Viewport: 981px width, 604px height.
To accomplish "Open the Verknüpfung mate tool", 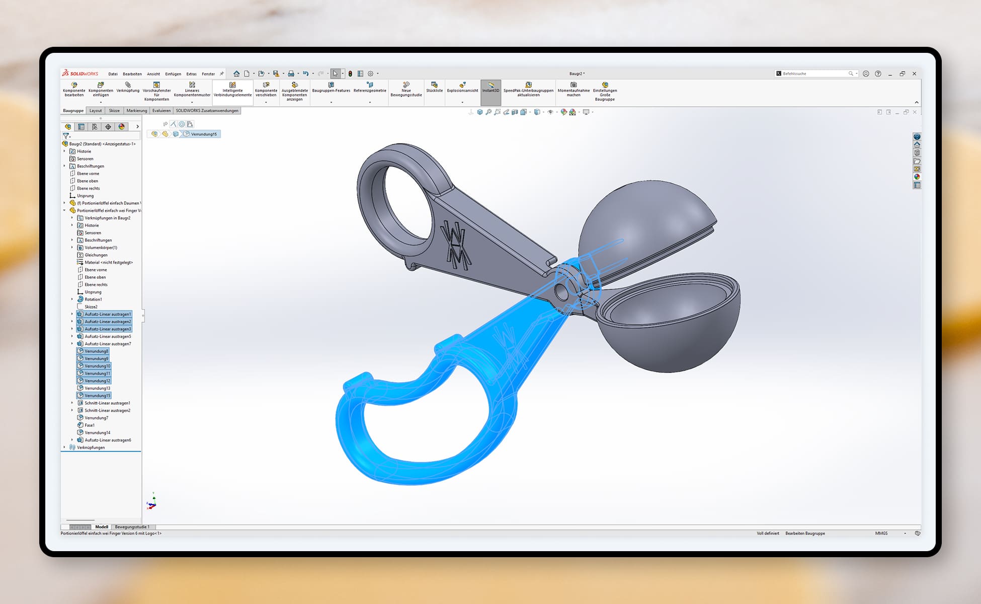I will click(x=128, y=88).
